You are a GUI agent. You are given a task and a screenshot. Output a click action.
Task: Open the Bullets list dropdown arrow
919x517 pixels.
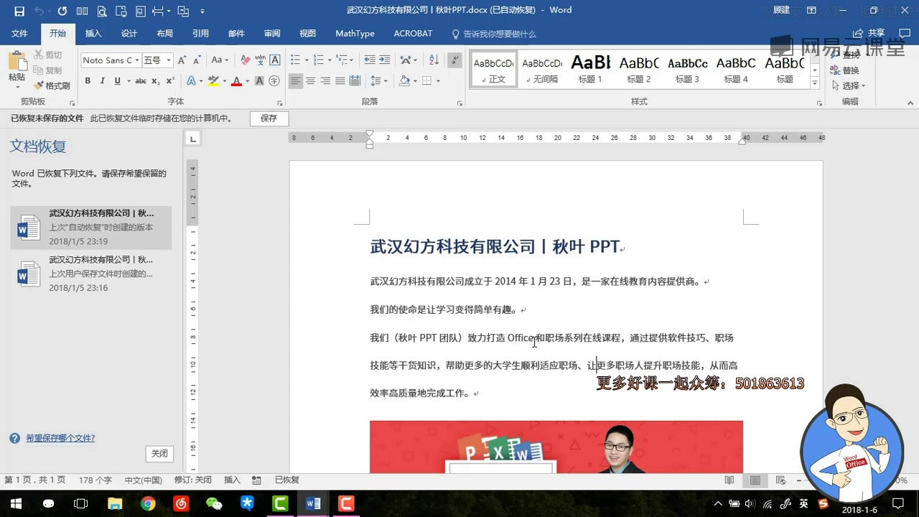[307, 60]
